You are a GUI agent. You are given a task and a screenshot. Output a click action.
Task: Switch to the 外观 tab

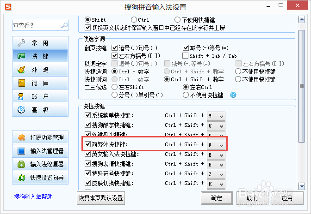coord(40,70)
